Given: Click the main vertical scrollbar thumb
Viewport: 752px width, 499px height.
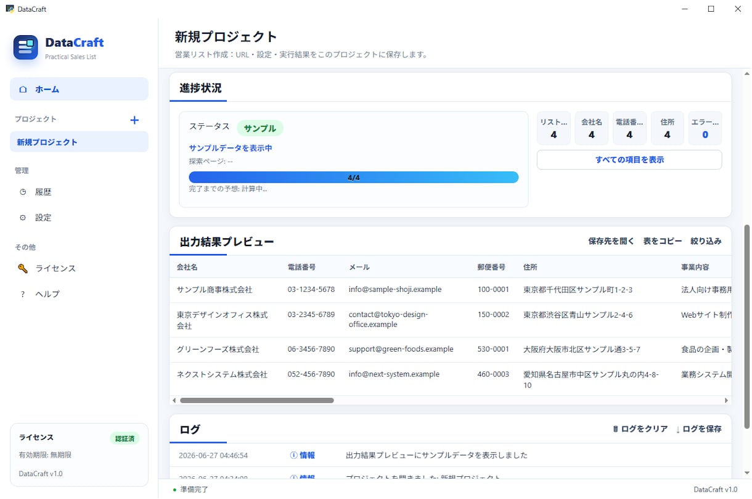Looking at the screenshot, I should tap(748, 327).
